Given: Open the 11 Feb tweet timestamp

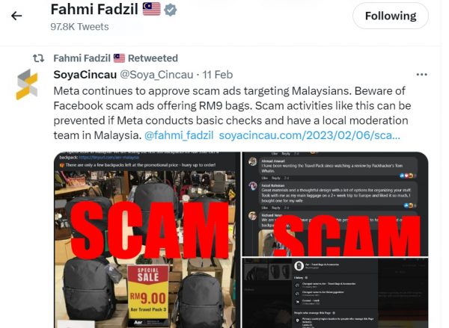Looking at the screenshot, I should click(218, 75).
